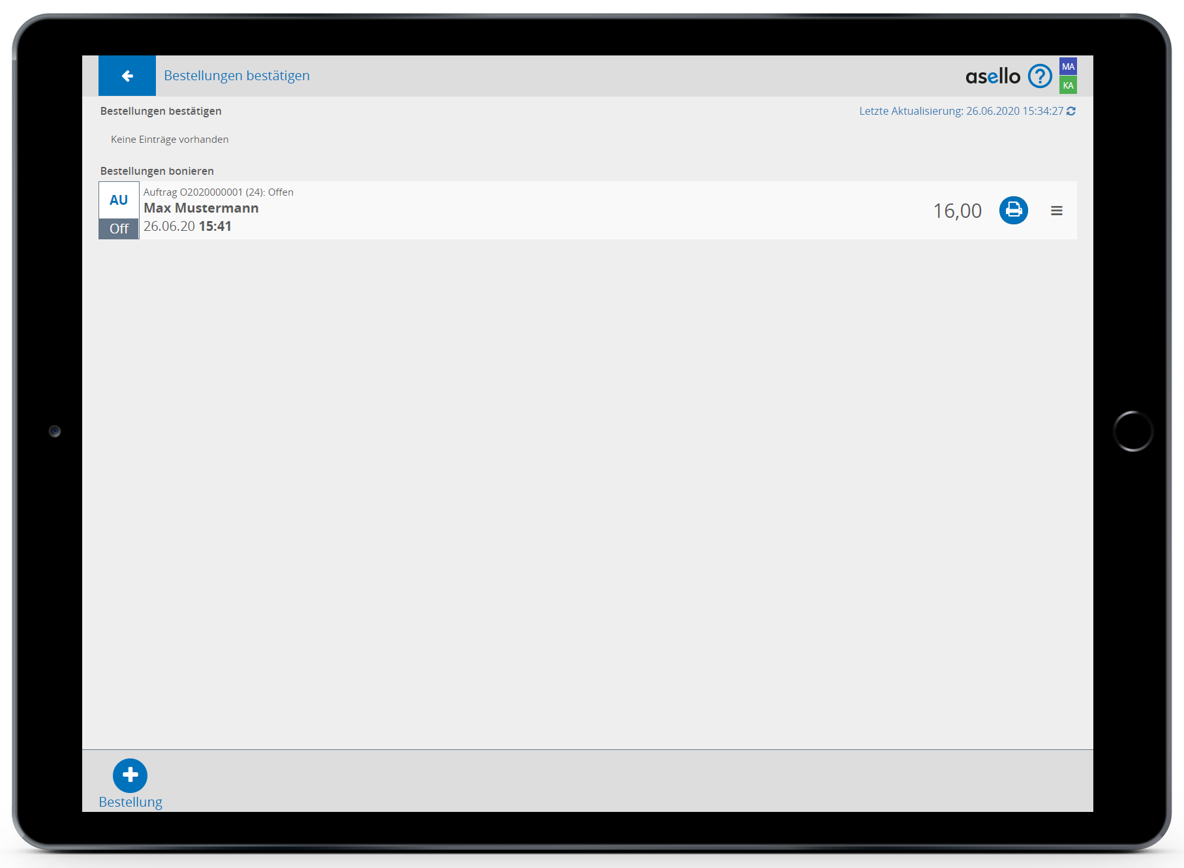Go back using the arrow button

[127, 76]
